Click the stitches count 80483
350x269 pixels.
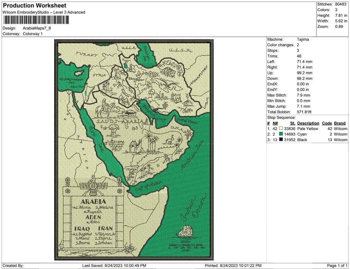pyautogui.click(x=341, y=4)
